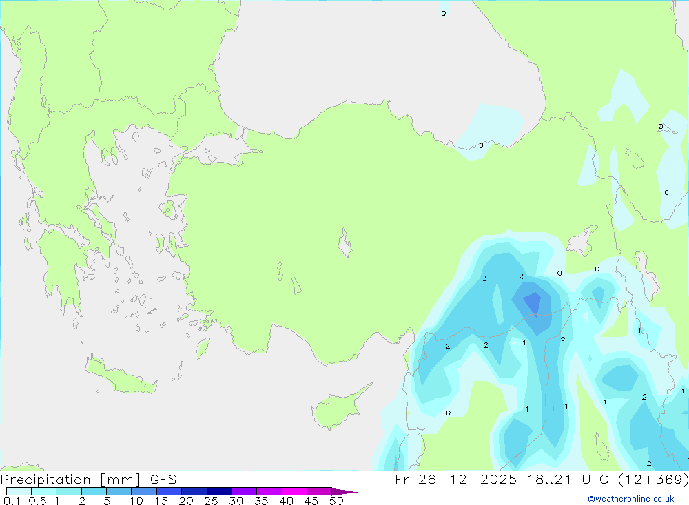This screenshot has height=505, width=689.
Task: Click the island of Crete on the map
Action: click(x=121, y=377)
